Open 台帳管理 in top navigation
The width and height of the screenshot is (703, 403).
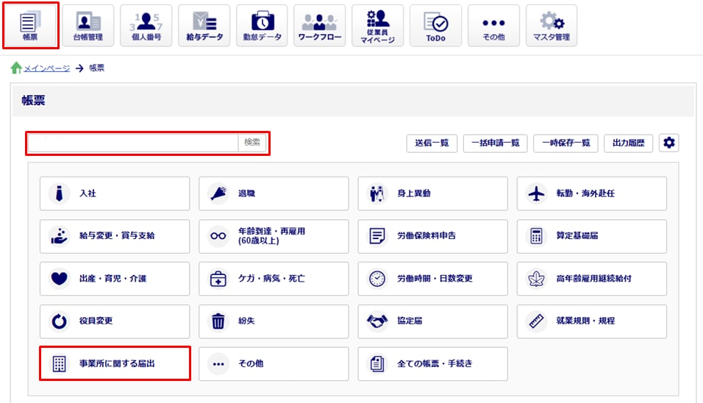[88, 26]
